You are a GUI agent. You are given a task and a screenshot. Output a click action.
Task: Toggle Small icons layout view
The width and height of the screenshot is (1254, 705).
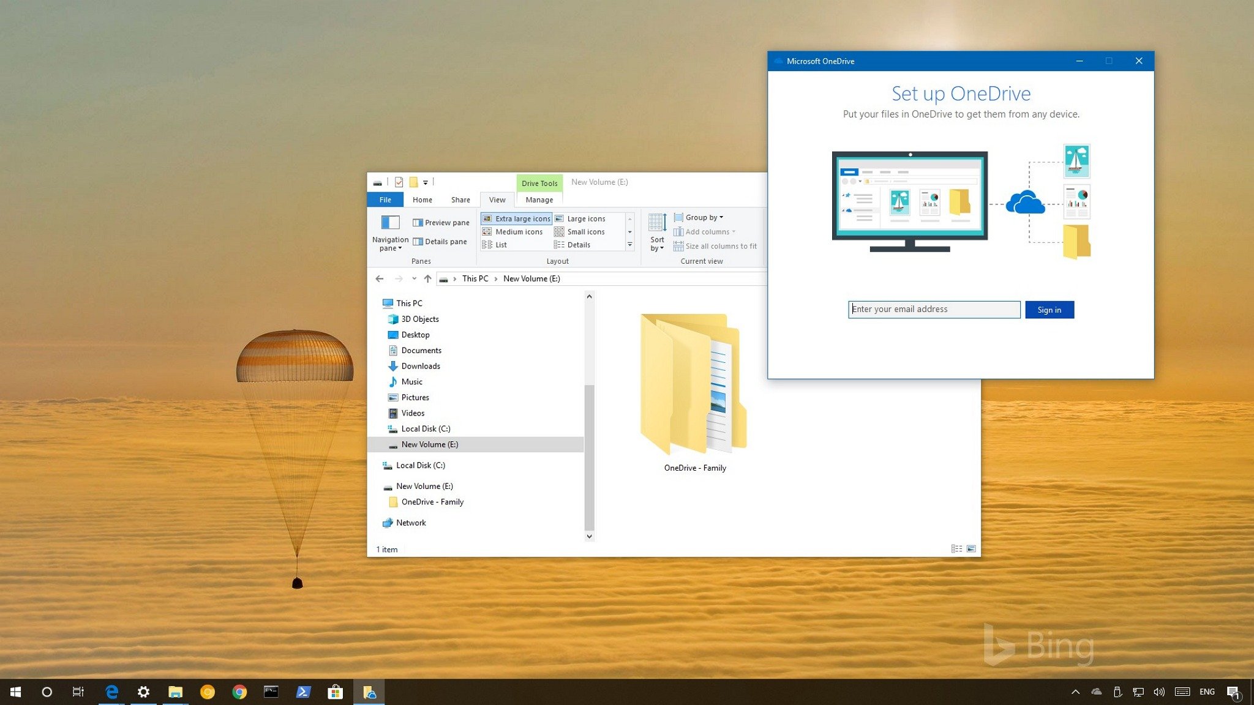585,231
